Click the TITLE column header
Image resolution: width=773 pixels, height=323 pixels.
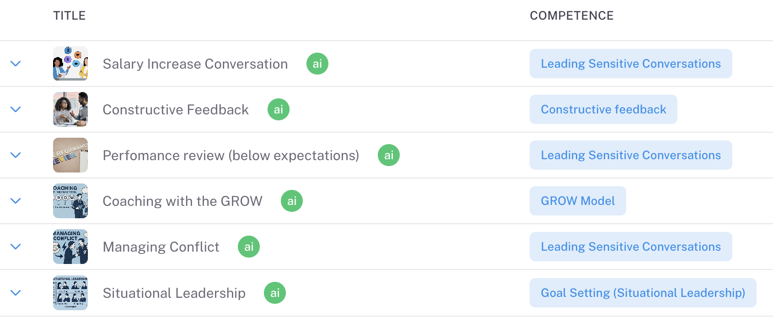(70, 16)
